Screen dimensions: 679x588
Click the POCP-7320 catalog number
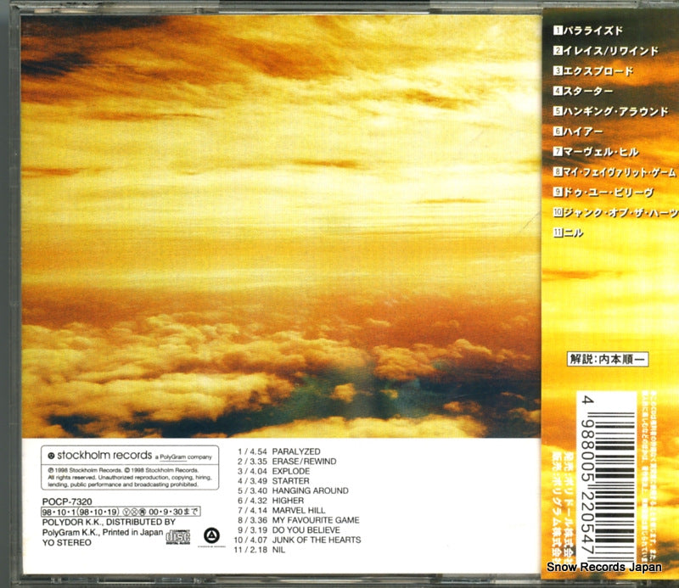(65, 501)
